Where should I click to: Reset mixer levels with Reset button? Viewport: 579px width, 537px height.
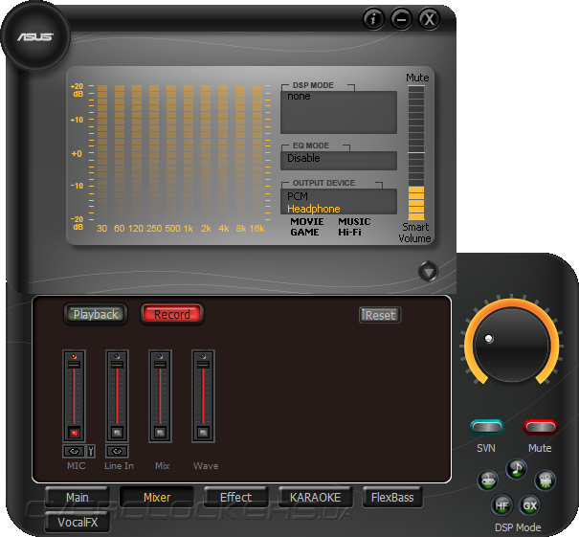click(x=380, y=315)
